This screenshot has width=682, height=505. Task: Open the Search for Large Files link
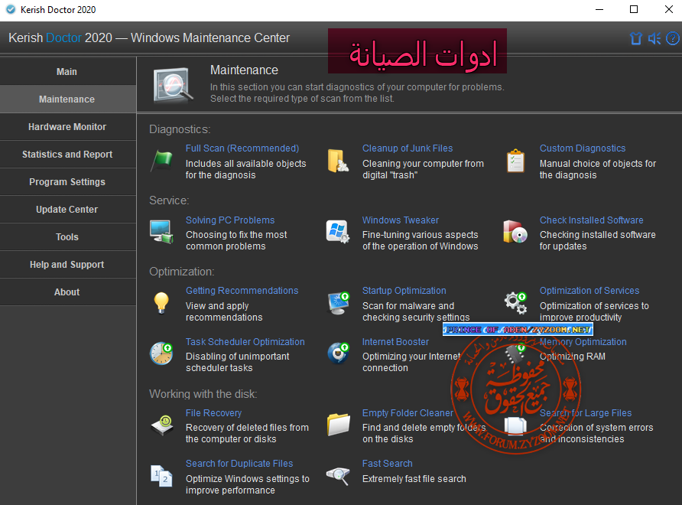pos(586,413)
